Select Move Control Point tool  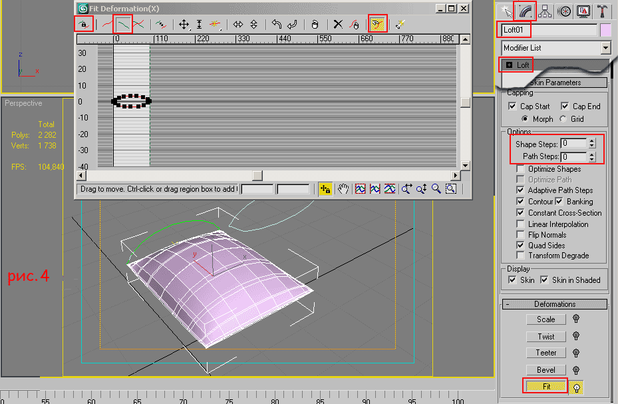[184, 25]
